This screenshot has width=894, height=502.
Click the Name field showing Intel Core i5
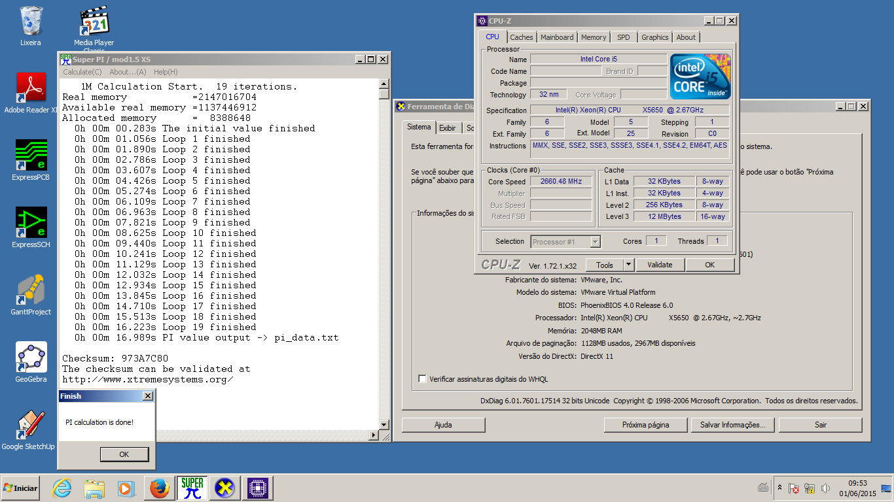pos(598,59)
